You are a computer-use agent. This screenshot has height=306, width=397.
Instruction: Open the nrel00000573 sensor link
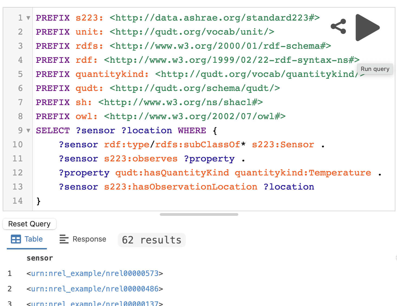tap(95, 274)
